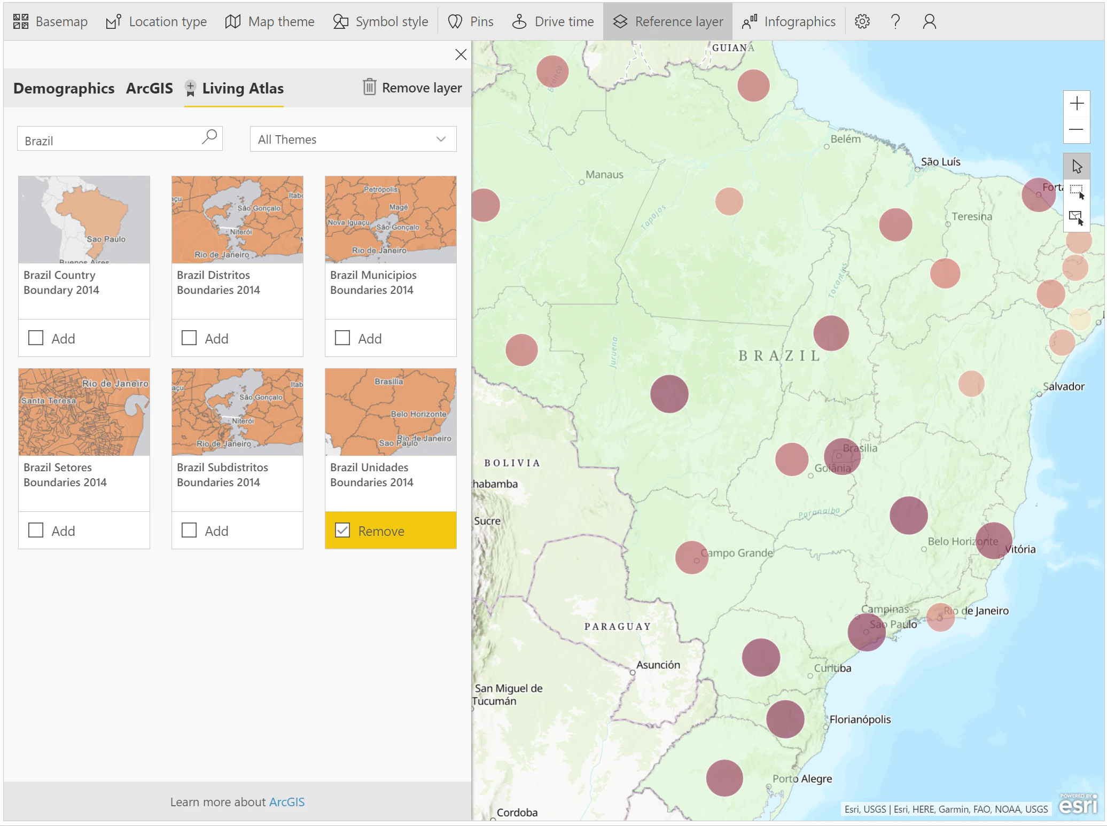Select the map bubble on Campo Grande
Viewport: 1107px width, 826px height.
(x=692, y=557)
